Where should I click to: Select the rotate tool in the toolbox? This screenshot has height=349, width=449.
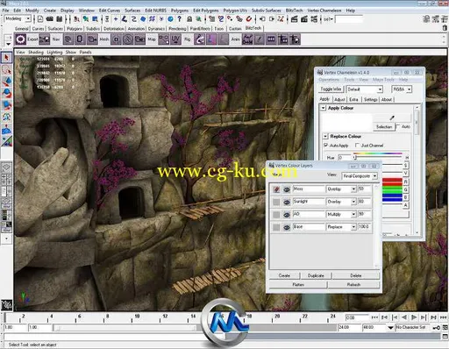[6, 93]
